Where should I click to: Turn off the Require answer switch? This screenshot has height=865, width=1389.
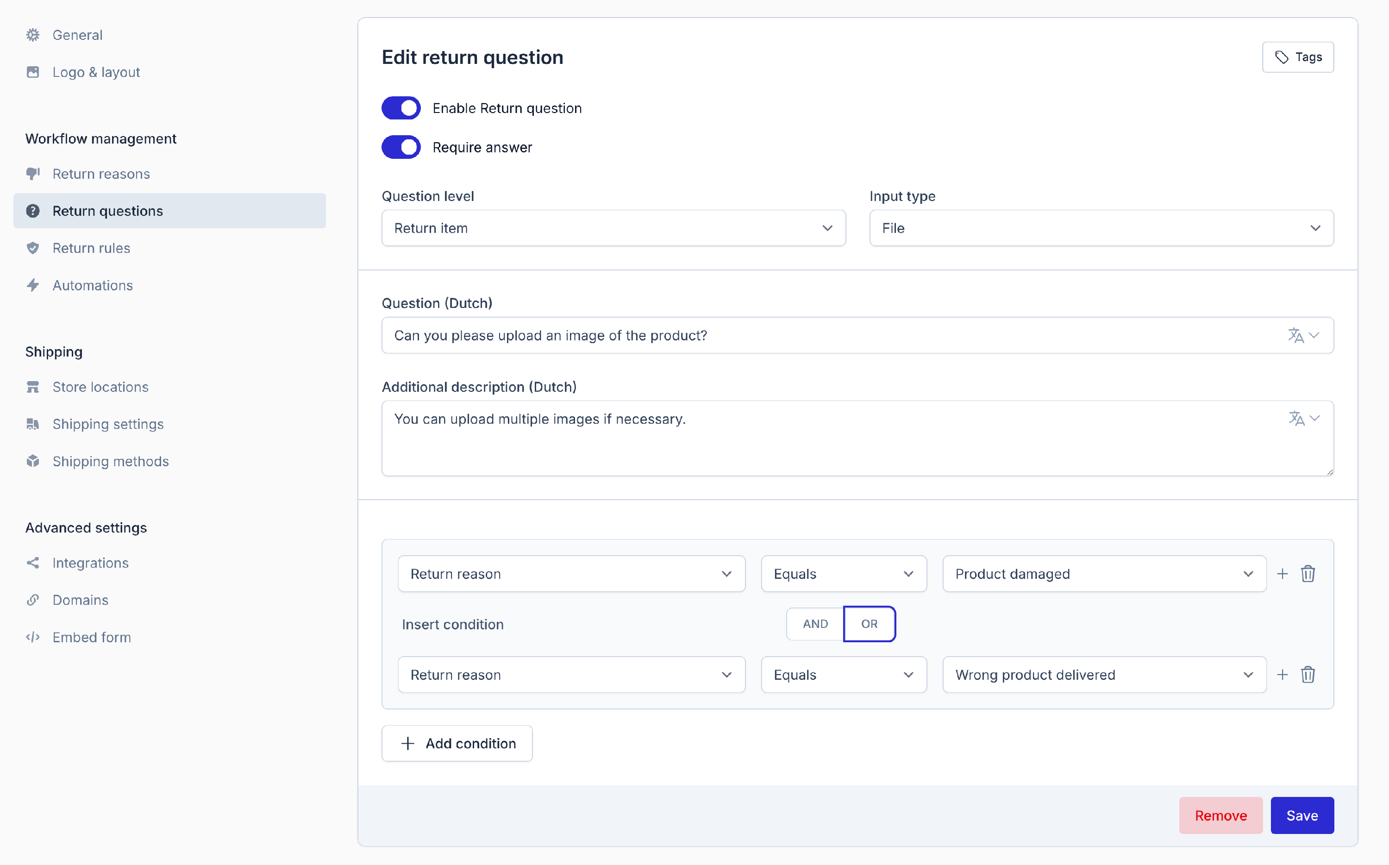coord(401,147)
